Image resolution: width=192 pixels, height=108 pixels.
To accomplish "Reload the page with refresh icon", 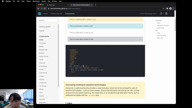I will tap(45, 9).
